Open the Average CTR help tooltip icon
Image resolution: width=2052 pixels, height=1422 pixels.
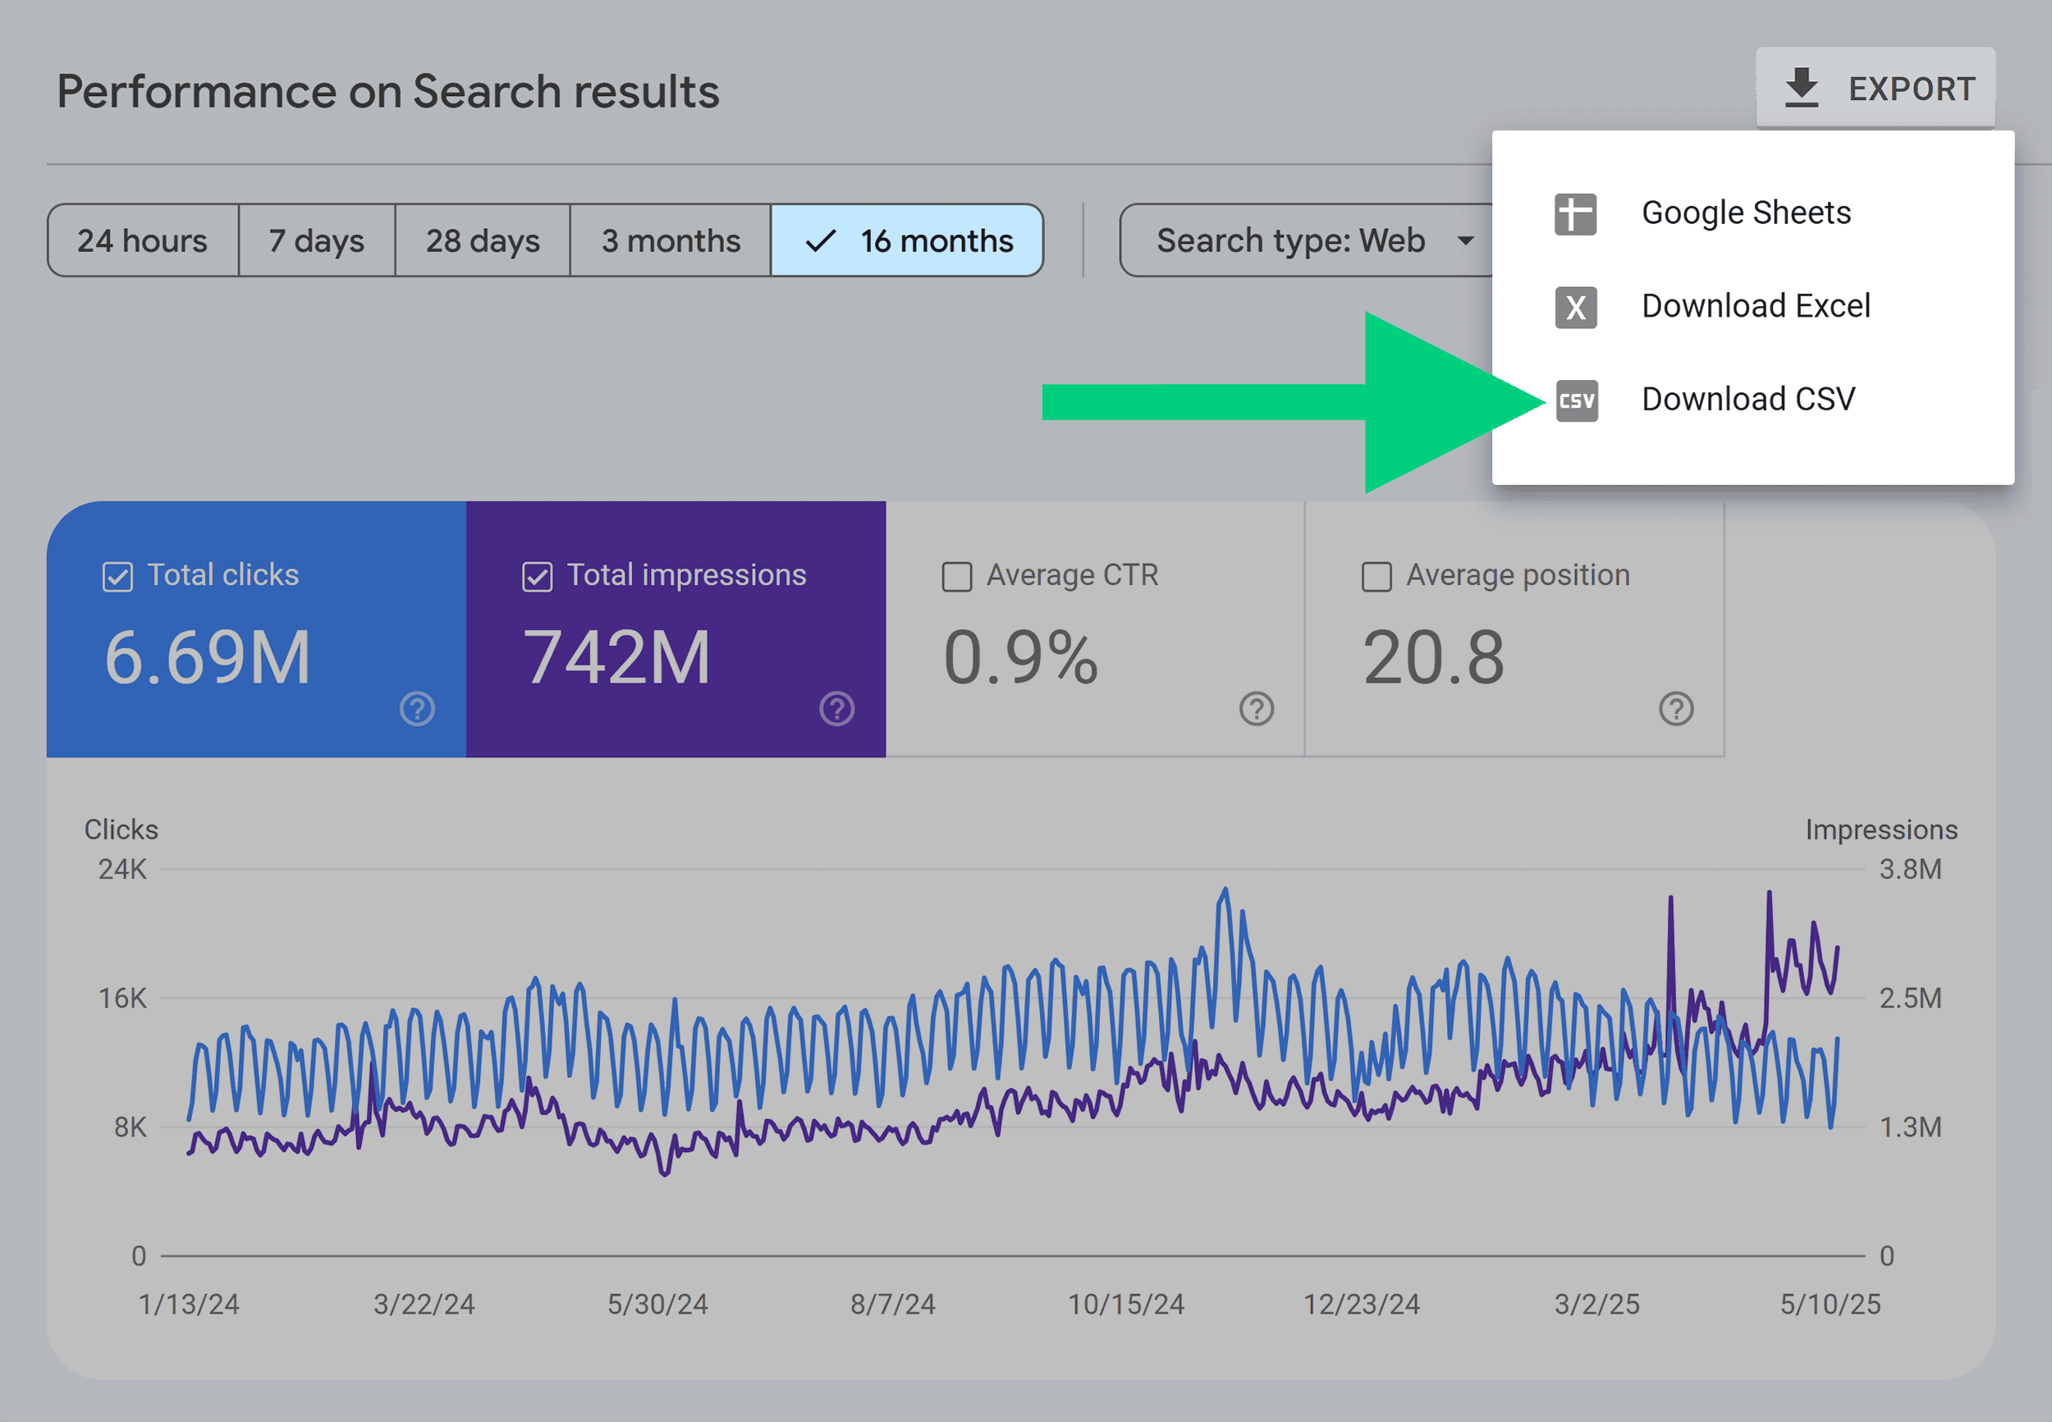1256,709
